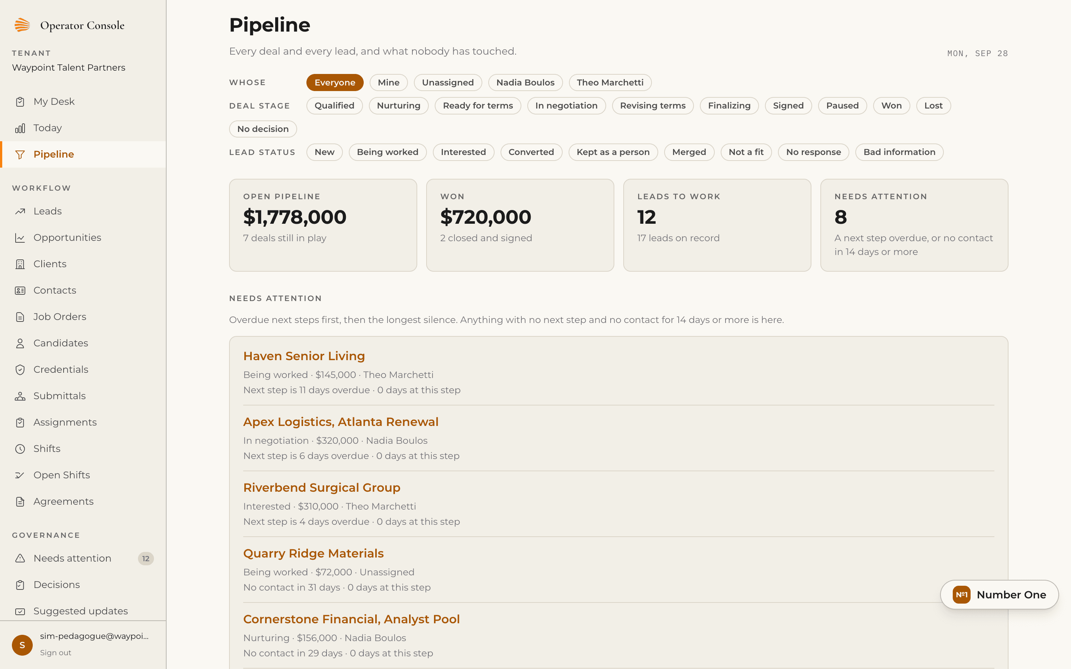The height and width of the screenshot is (669, 1071).
Task: Open Apex Logistics, Atlanta Renewal deal
Action: 341,422
